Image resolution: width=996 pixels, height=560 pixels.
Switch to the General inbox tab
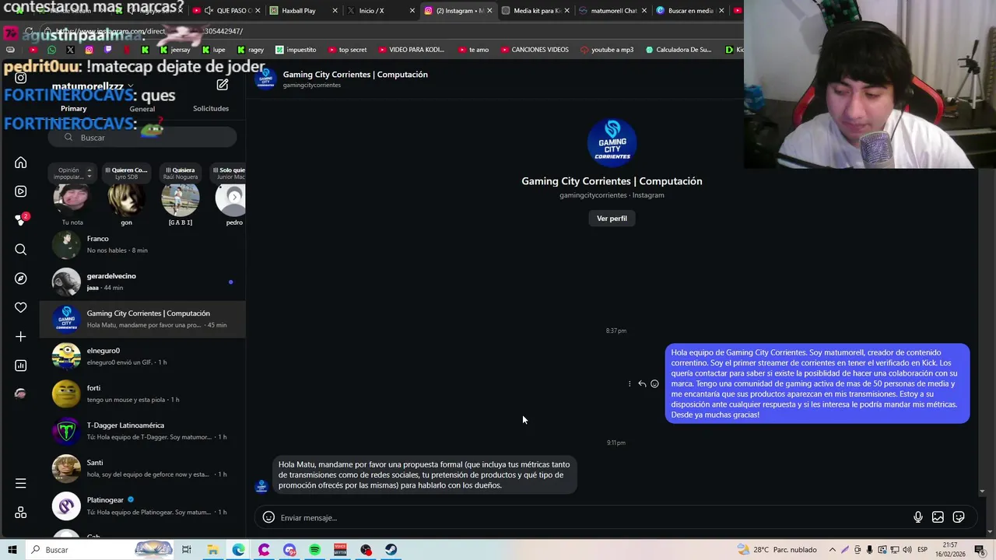point(142,109)
